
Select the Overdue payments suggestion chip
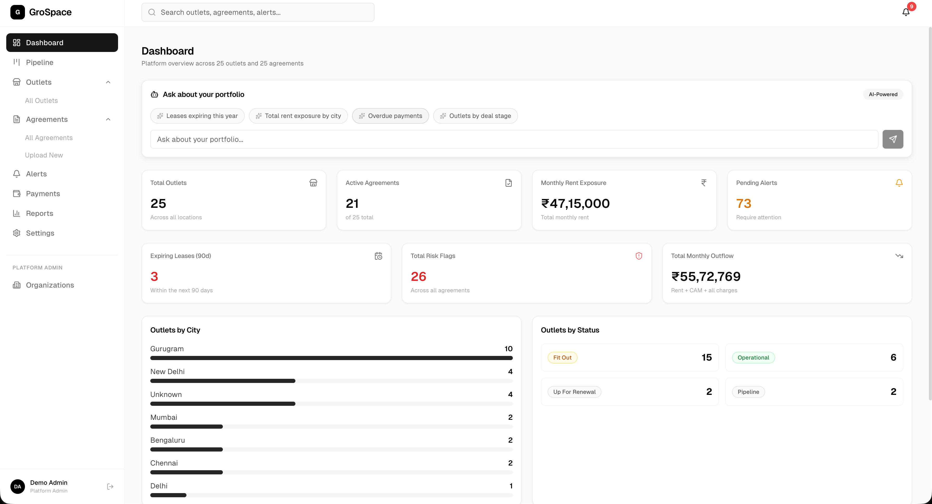pos(390,116)
